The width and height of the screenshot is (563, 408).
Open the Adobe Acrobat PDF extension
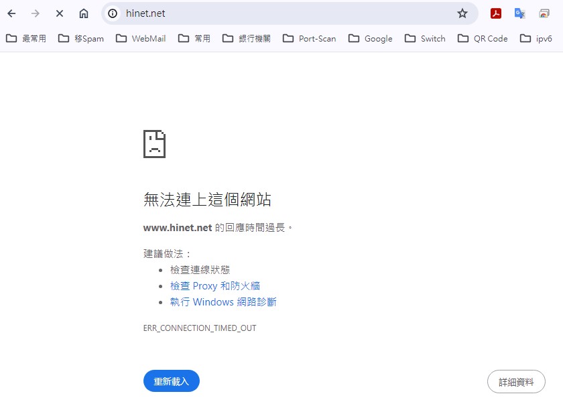pyautogui.click(x=496, y=13)
